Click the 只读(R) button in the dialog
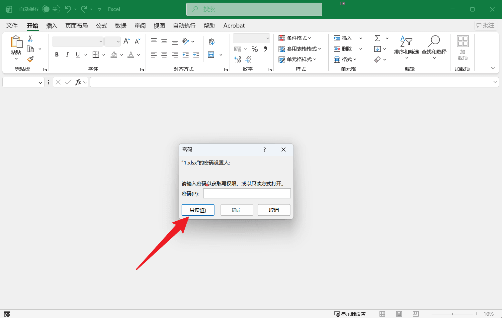This screenshot has height=318, width=502. tap(198, 210)
